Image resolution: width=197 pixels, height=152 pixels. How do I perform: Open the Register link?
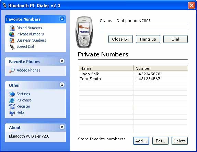[x=23, y=106]
